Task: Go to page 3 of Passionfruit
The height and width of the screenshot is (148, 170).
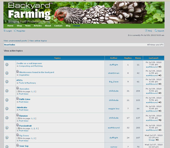Action: point(37,128)
